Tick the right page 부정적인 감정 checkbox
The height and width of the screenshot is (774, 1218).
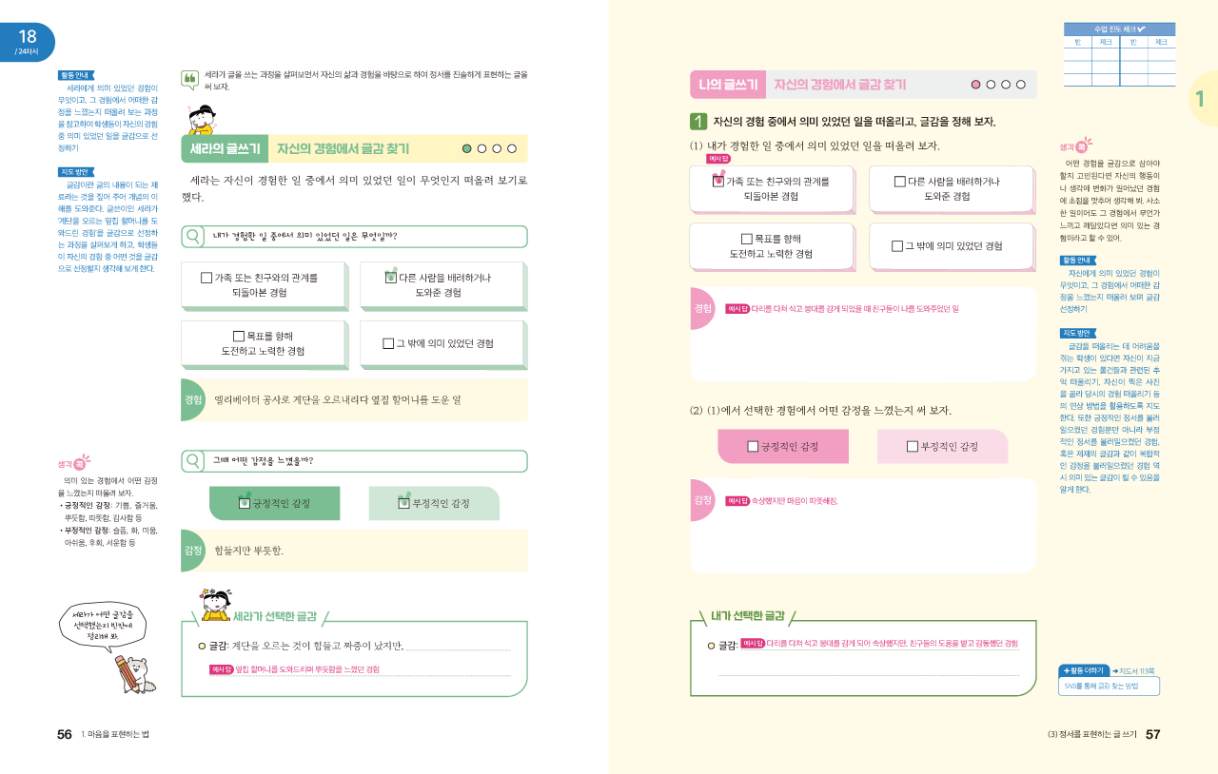coord(912,446)
